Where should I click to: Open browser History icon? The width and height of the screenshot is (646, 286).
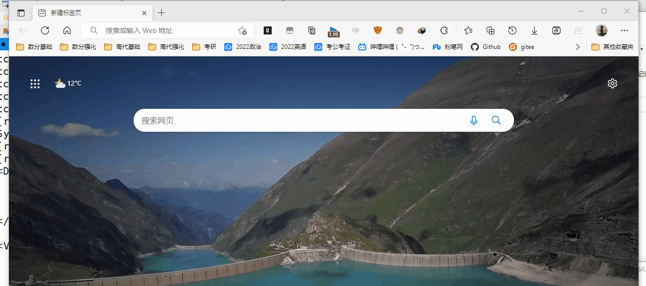point(512,30)
